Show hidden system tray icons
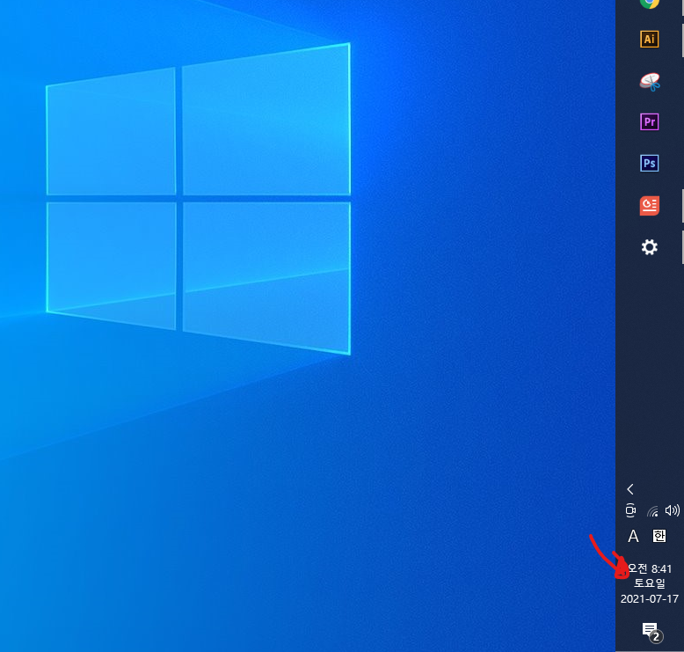The image size is (684, 652). pyautogui.click(x=630, y=489)
